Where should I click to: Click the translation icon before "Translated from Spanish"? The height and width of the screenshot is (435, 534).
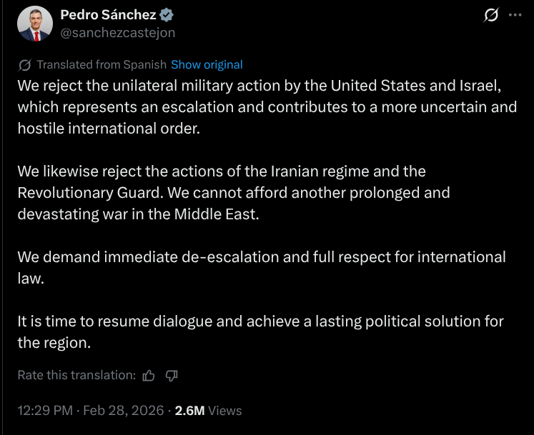tap(25, 65)
